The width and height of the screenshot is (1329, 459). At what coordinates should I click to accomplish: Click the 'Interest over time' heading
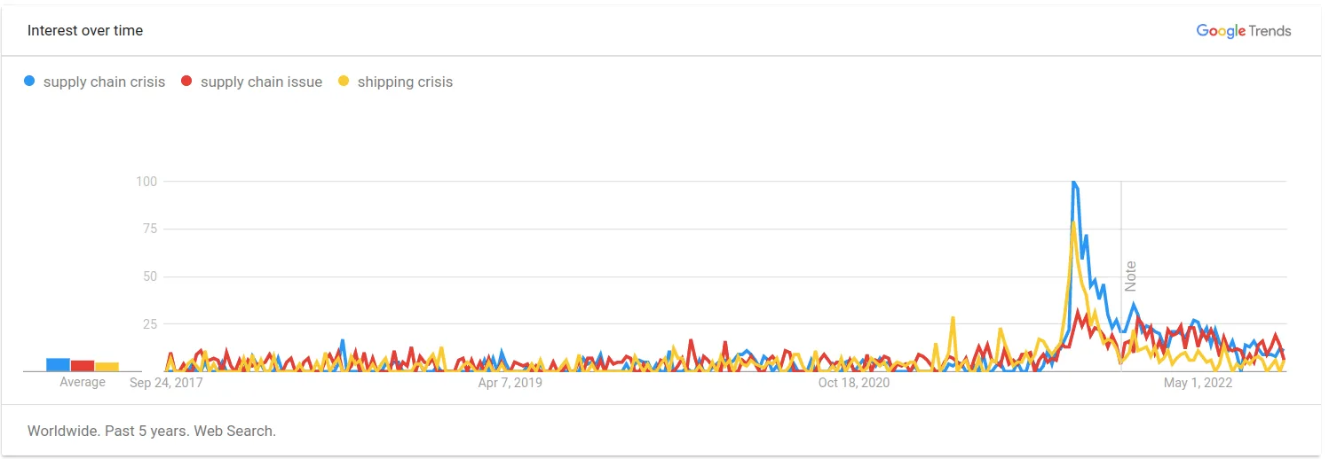pyautogui.click(x=85, y=31)
